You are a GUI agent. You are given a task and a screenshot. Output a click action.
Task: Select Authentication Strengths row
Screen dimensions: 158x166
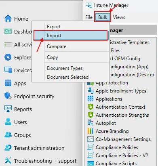[x=122, y=115]
